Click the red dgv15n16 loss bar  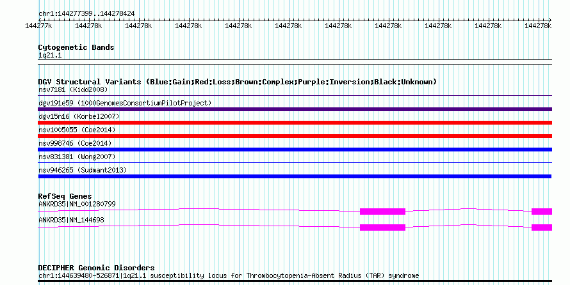[295, 123]
